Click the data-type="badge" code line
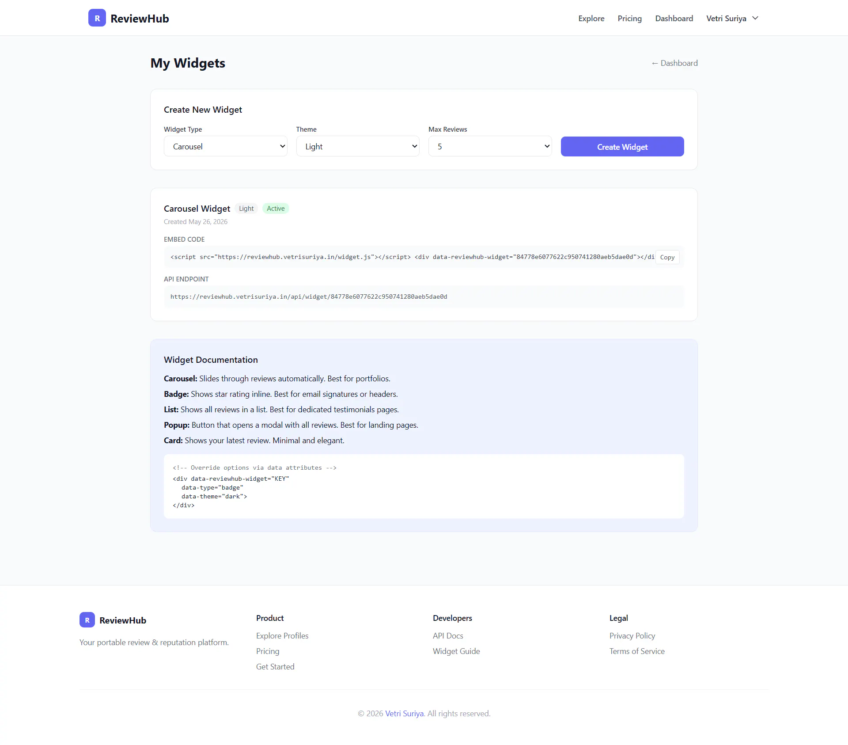The width and height of the screenshot is (848, 745). (212, 488)
